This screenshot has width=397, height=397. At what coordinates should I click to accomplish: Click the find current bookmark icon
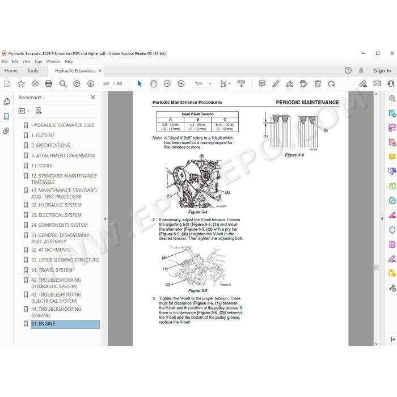39,111
